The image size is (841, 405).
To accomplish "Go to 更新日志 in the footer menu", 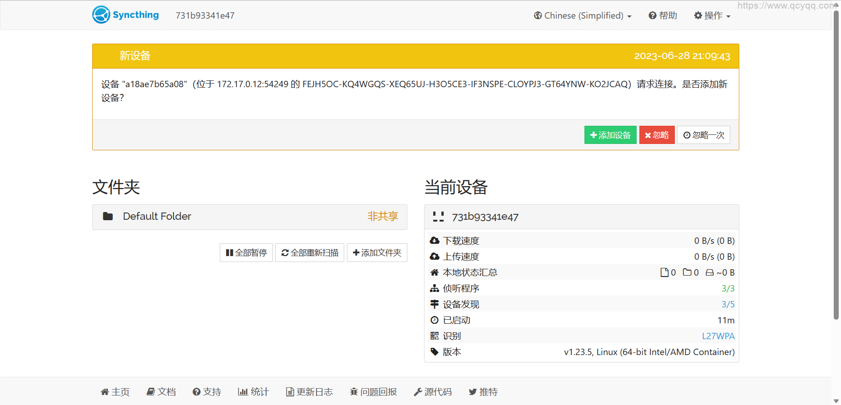I will [x=309, y=392].
